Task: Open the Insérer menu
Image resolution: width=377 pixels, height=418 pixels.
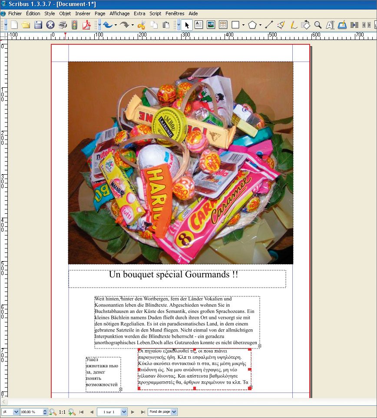Action: pos(83,13)
